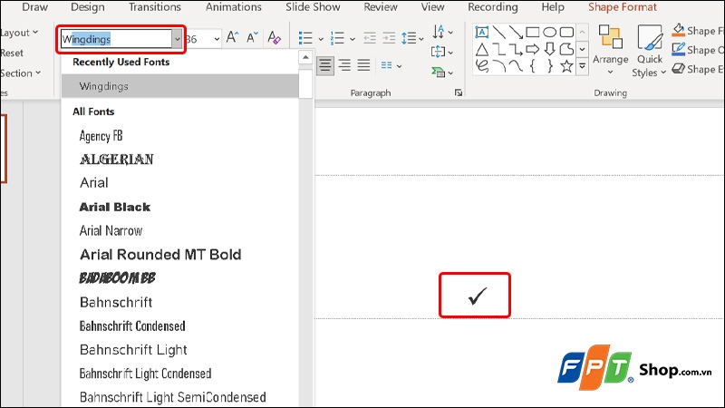Open font name dropdown arrow
Viewport: 725px width, 408px height.
[x=177, y=39]
